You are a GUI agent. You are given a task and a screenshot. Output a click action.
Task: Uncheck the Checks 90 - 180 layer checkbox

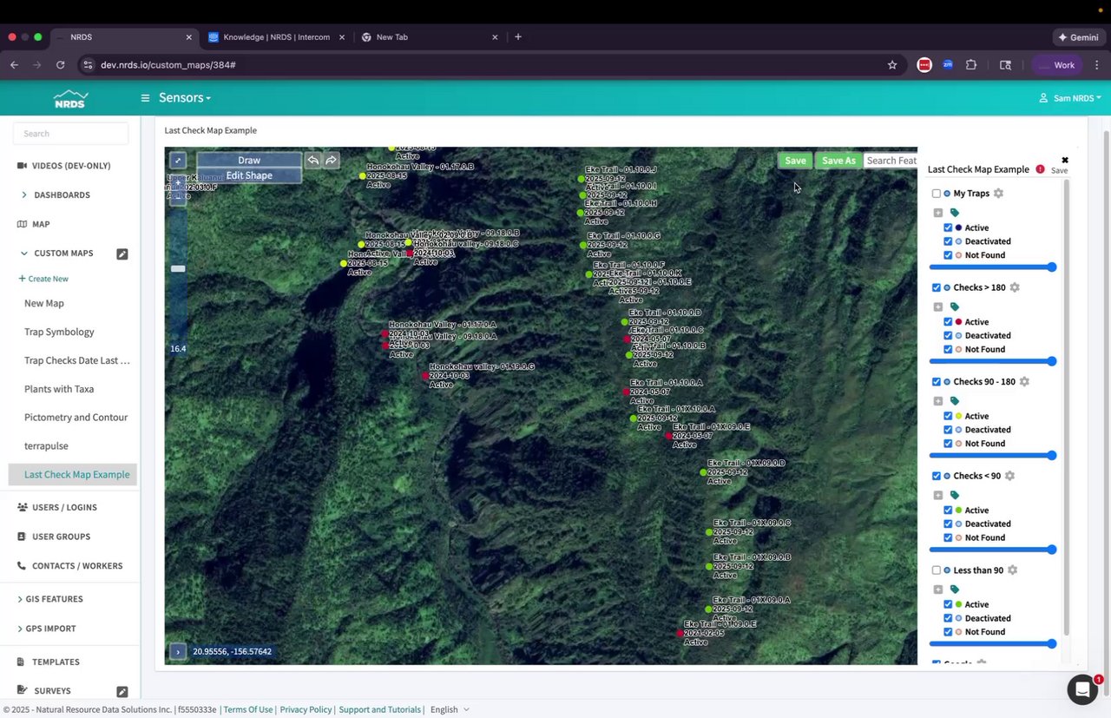tap(937, 382)
